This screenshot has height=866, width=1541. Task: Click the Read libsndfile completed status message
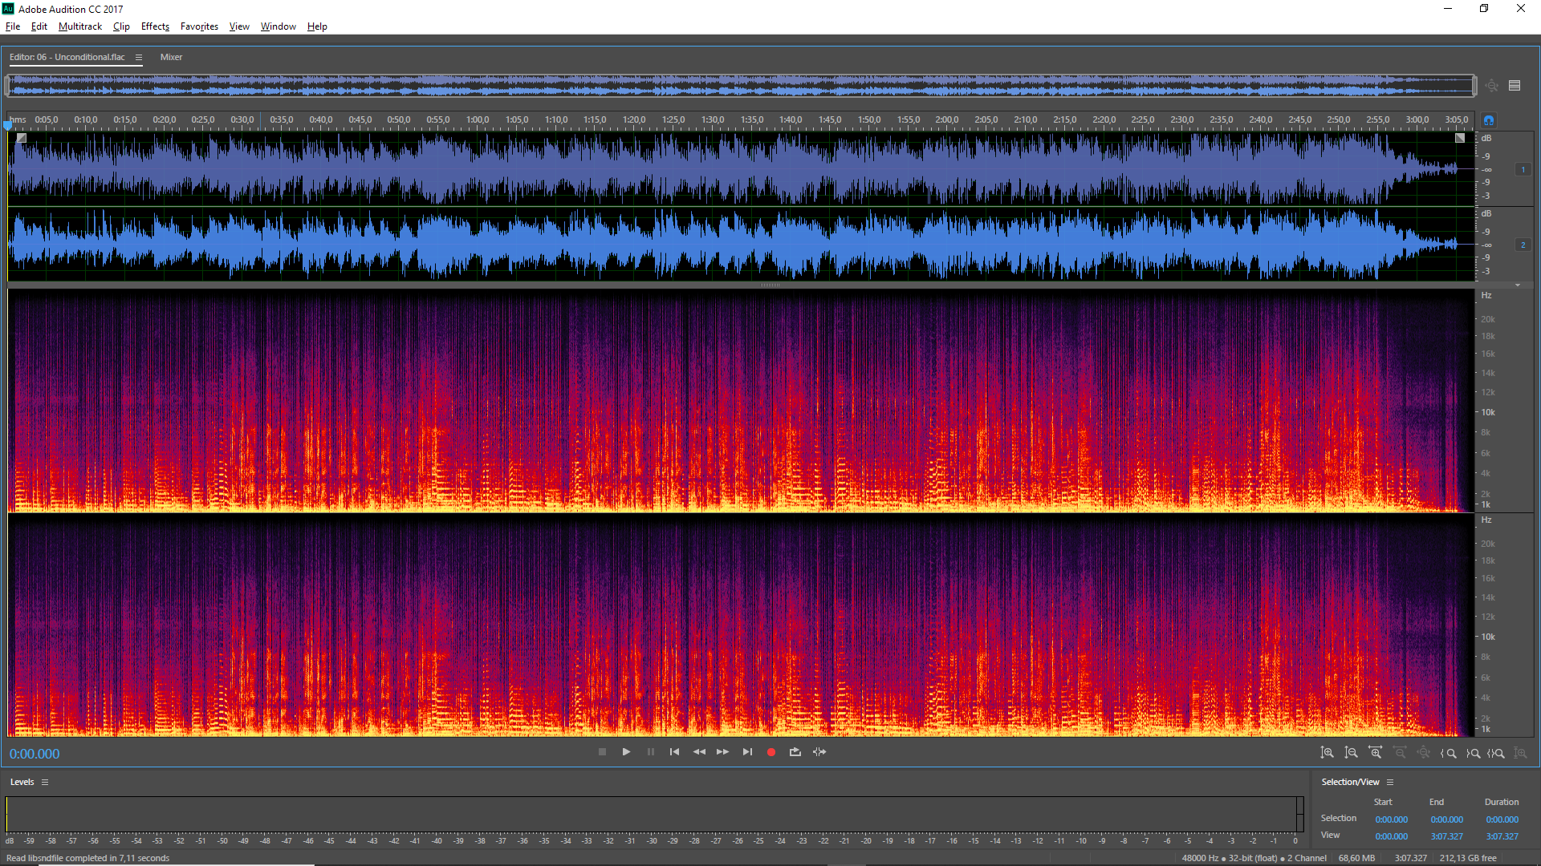87,858
